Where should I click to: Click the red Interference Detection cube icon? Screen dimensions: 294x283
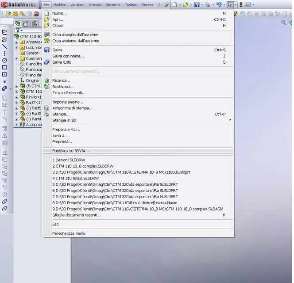(x=36, y=14)
